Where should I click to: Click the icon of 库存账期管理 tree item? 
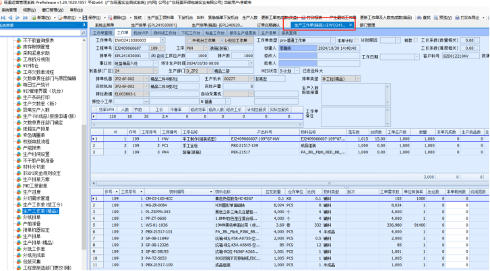19,47
